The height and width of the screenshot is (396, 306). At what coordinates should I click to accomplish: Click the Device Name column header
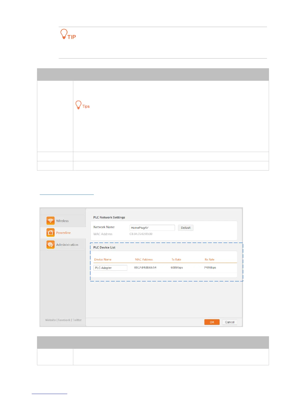click(103, 259)
